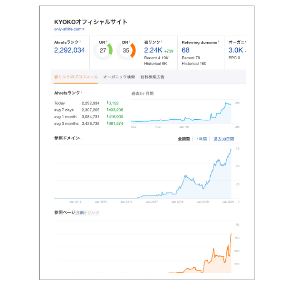Click the Referring domains info icon
Viewport: 292px width, 289px height.
pos(219,41)
